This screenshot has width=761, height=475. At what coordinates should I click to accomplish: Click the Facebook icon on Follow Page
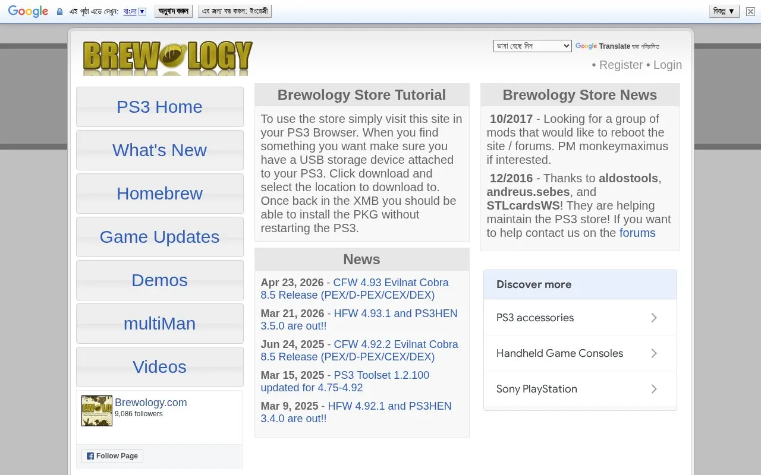tap(90, 456)
